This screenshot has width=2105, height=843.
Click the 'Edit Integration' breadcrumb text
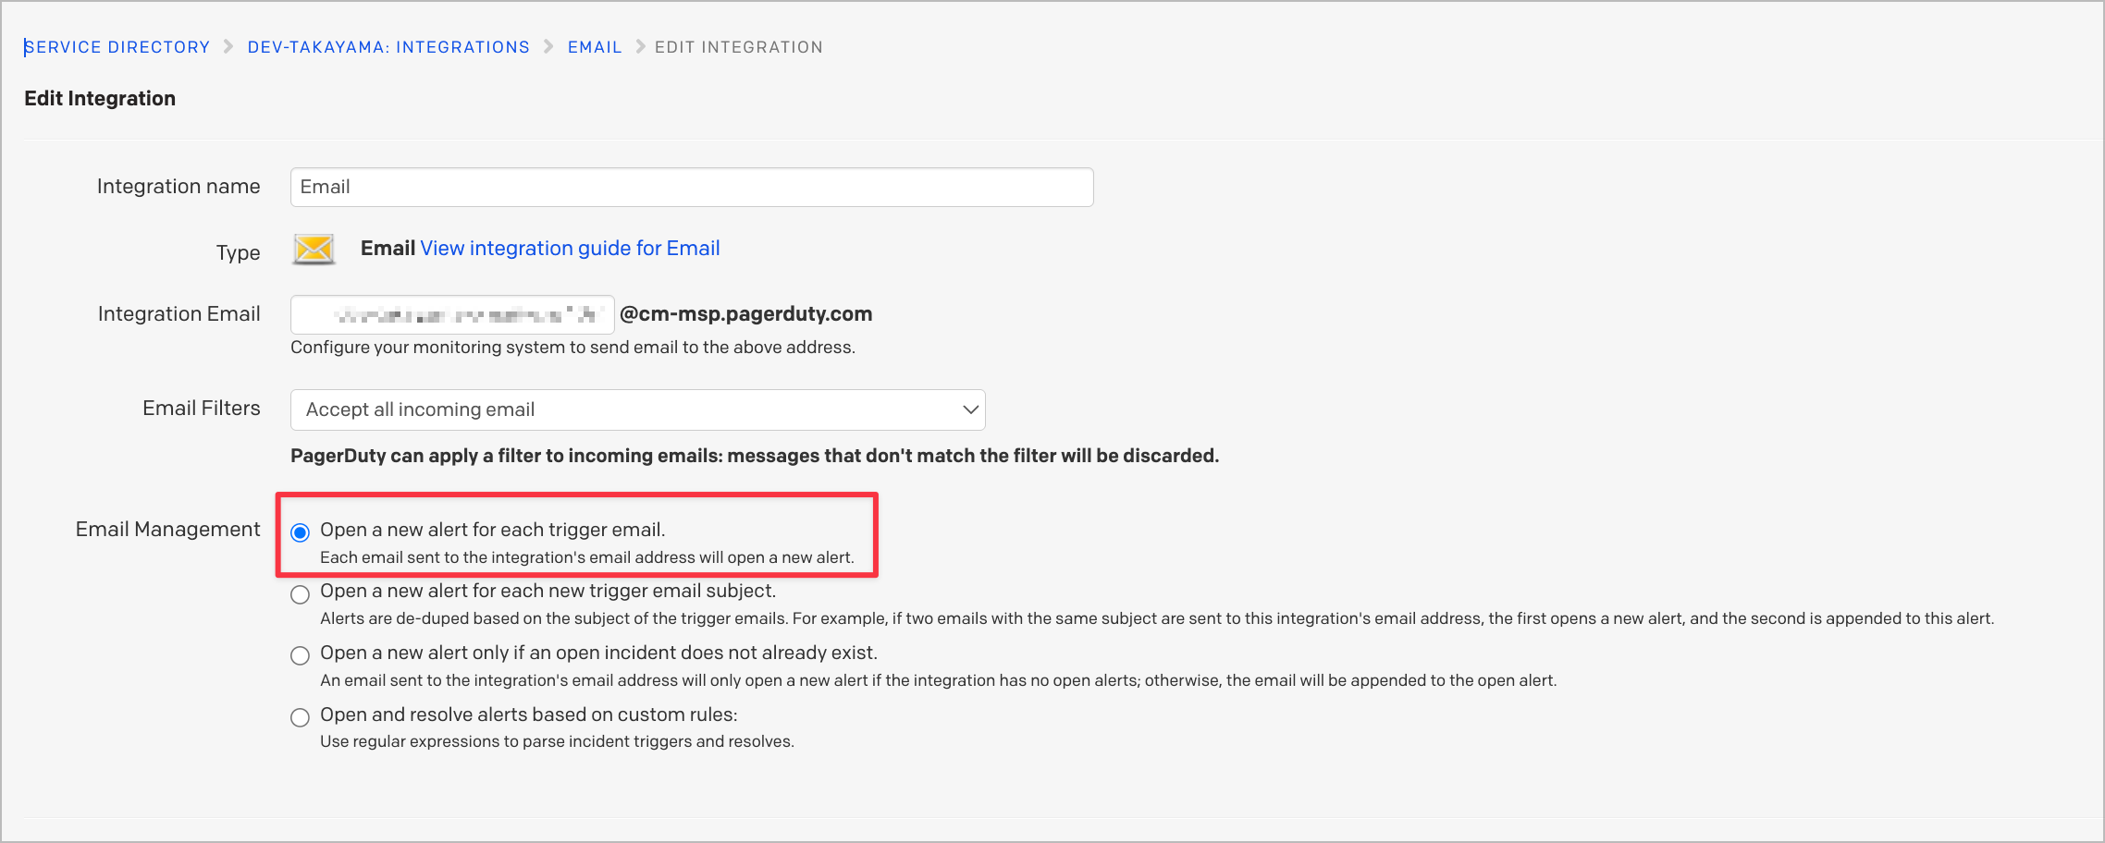[739, 47]
